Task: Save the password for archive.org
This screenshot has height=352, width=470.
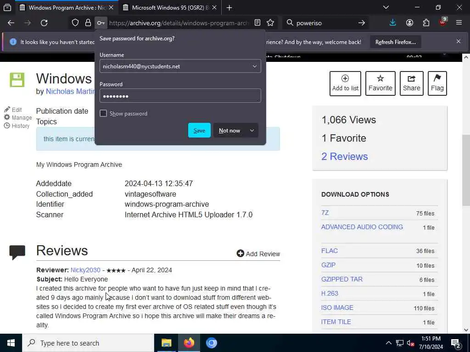Action: click(x=199, y=130)
